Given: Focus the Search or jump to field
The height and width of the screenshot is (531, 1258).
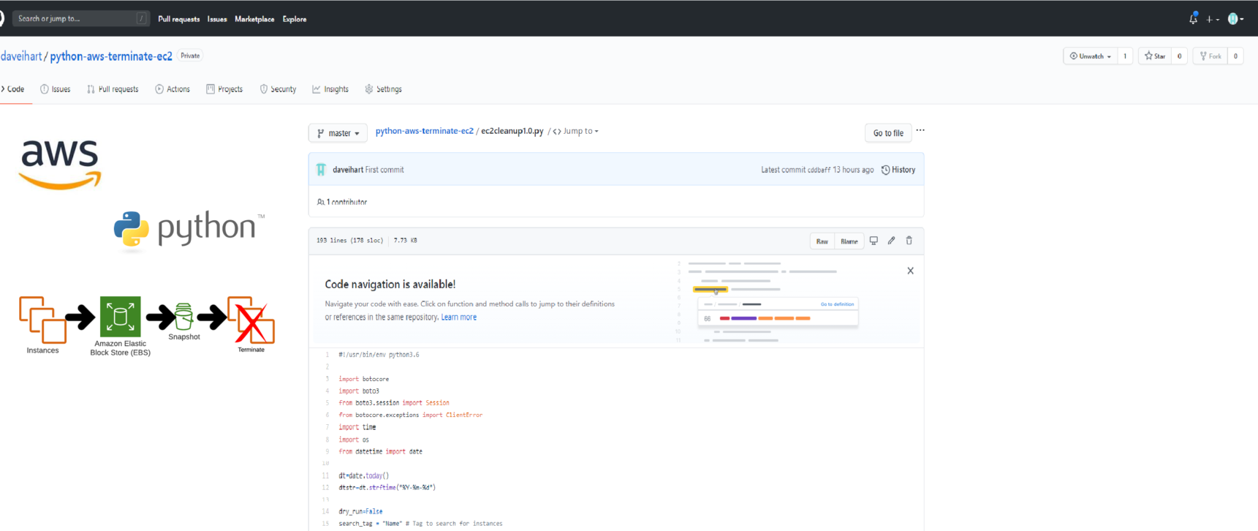Looking at the screenshot, I should [x=80, y=18].
